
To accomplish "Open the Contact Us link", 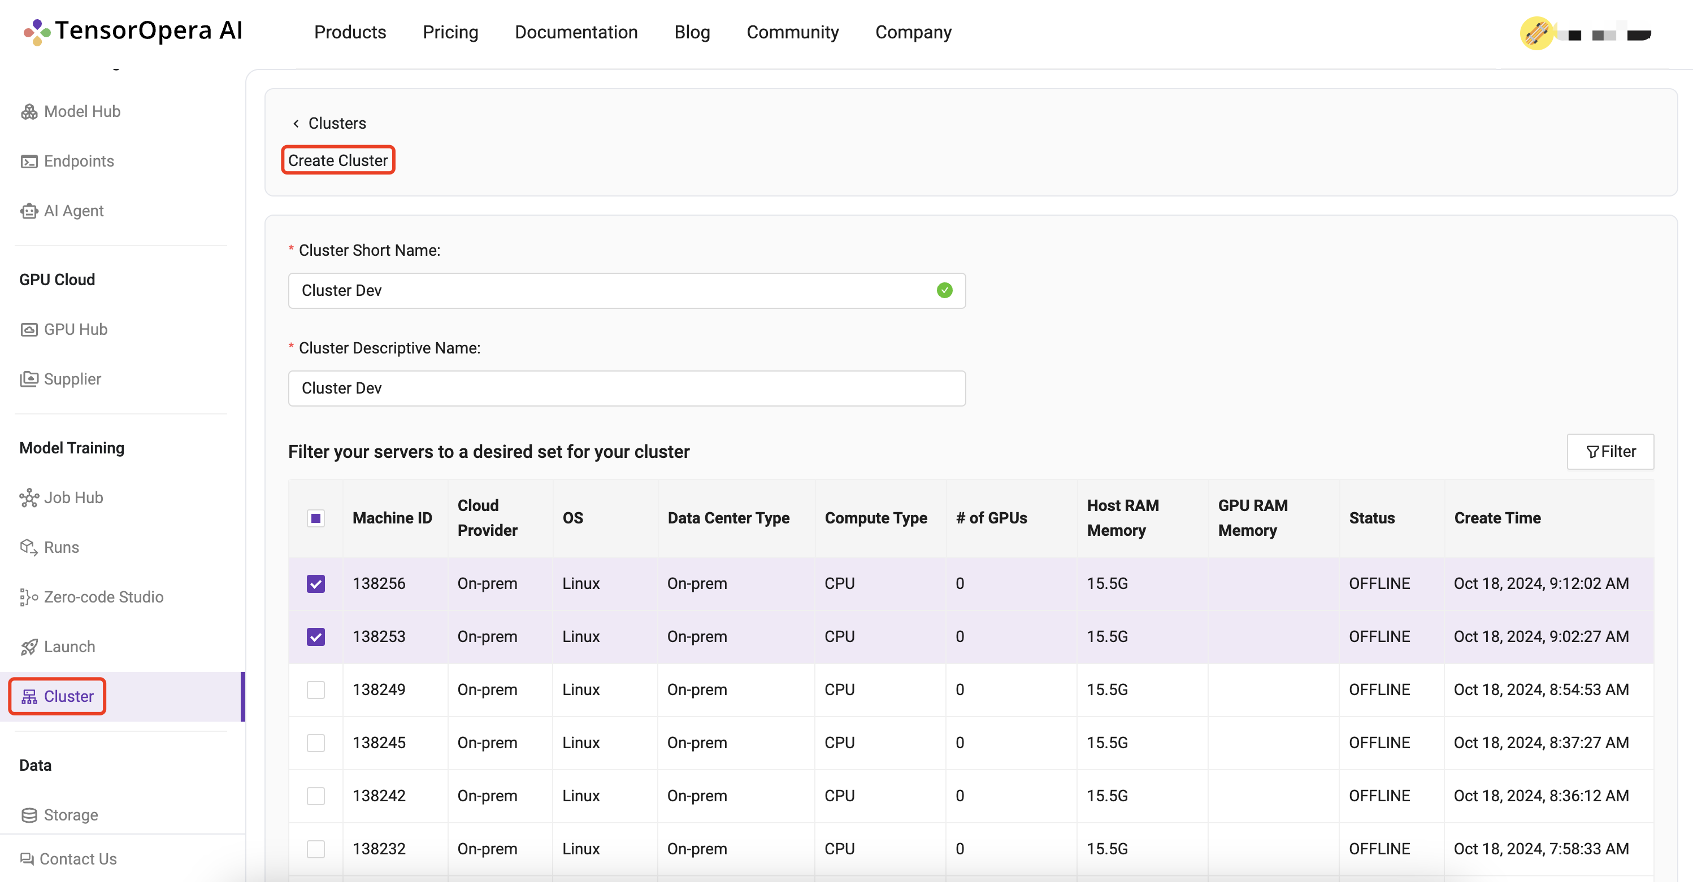I will (x=78, y=859).
